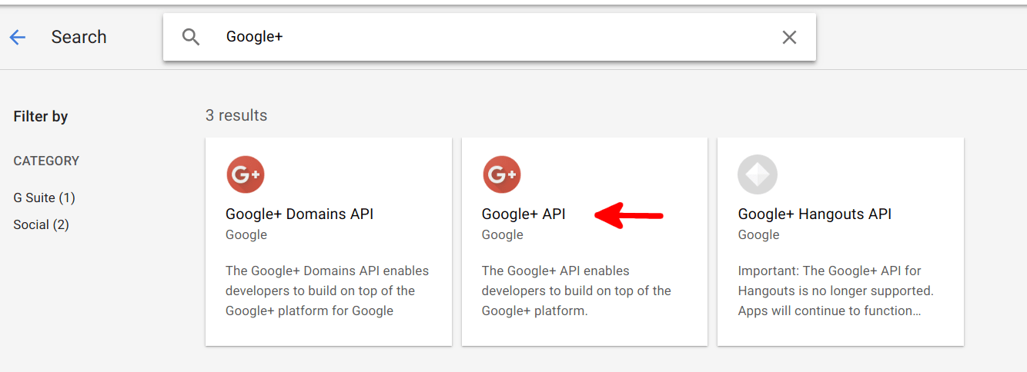Open the Google+ Hangouts API title
The image size is (1027, 372).
815,214
